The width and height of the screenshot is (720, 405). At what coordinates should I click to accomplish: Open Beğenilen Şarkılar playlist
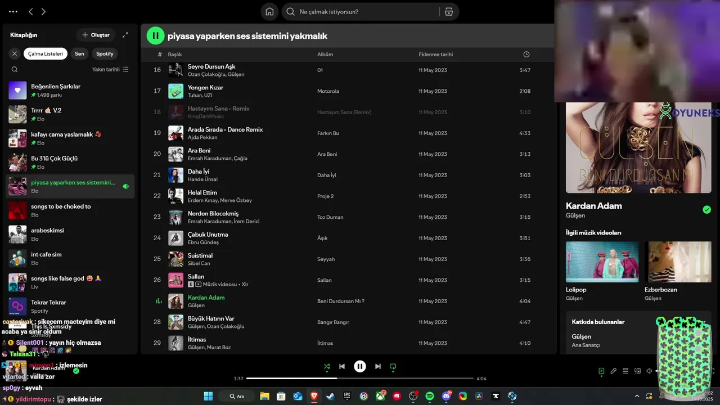point(70,90)
